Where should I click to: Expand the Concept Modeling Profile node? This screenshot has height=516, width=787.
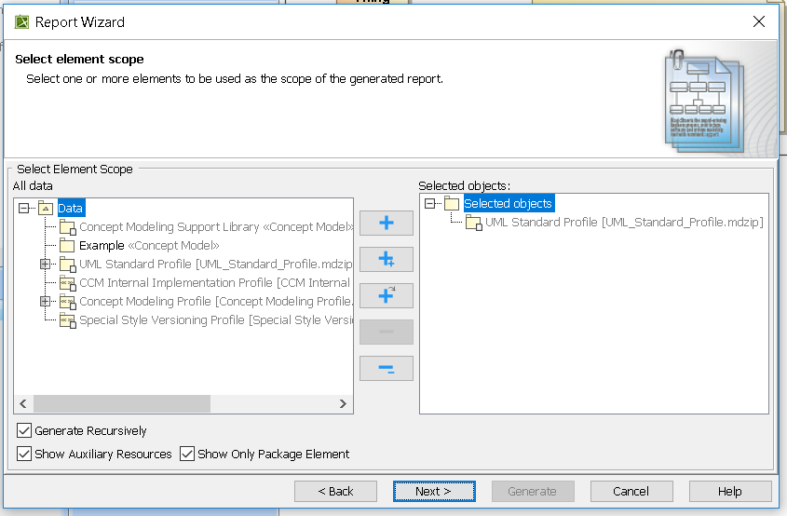[x=45, y=302]
